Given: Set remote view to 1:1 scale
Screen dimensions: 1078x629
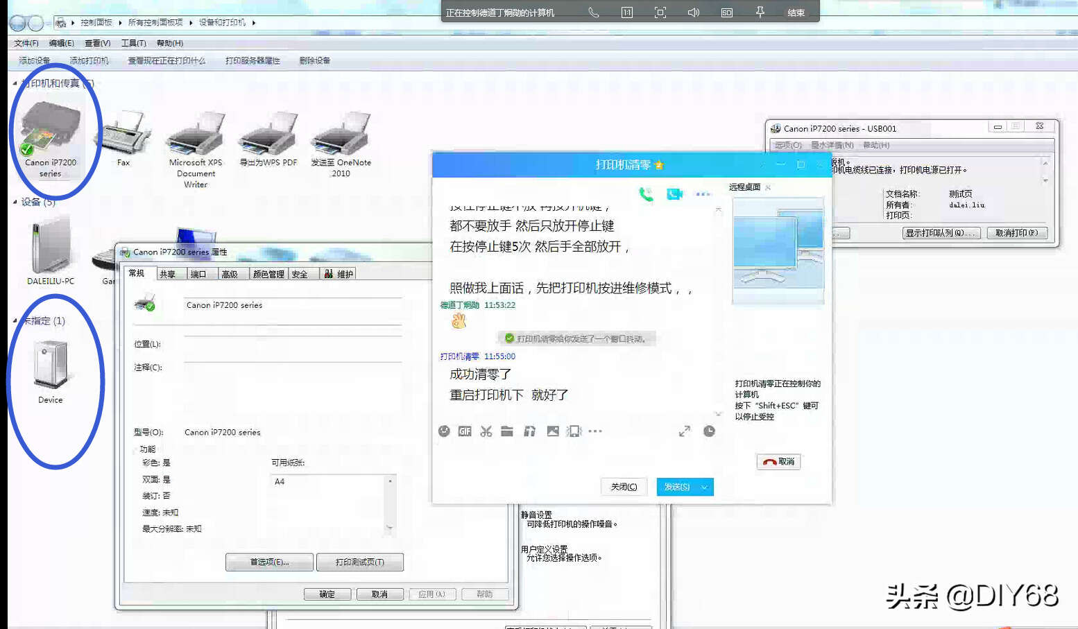Looking at the screenshot, I should point(627,12).
